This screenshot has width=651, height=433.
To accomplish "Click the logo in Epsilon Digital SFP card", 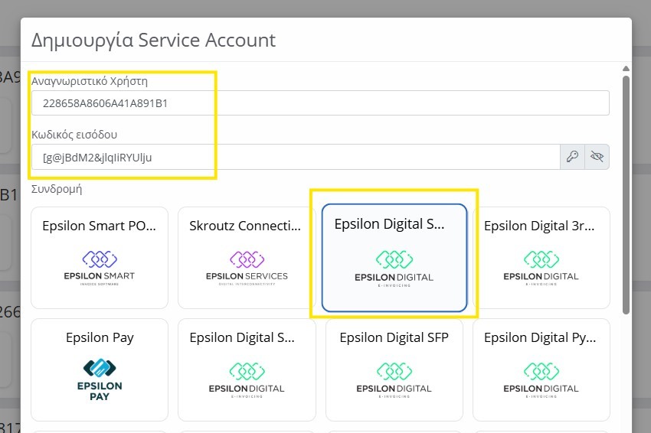I will click(394, 379).
